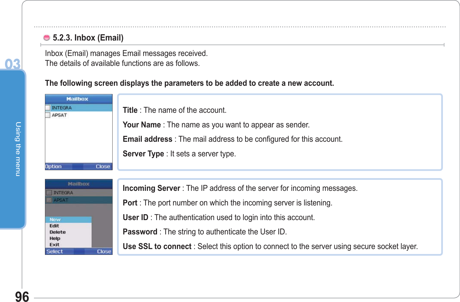Select the APSAT row in lower Mailbox screen

click(79, 200)
